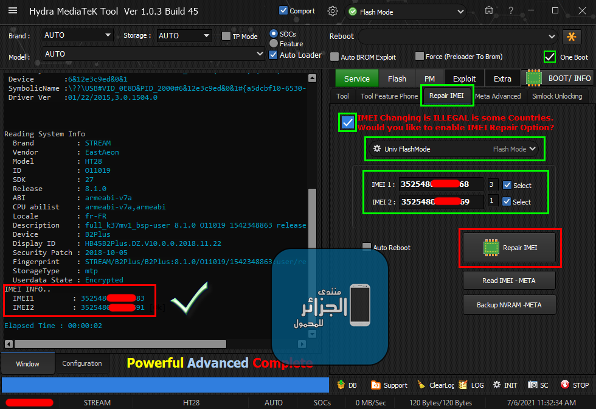Uncheck the IMEI 1 Select checkbox

point(507,185)
